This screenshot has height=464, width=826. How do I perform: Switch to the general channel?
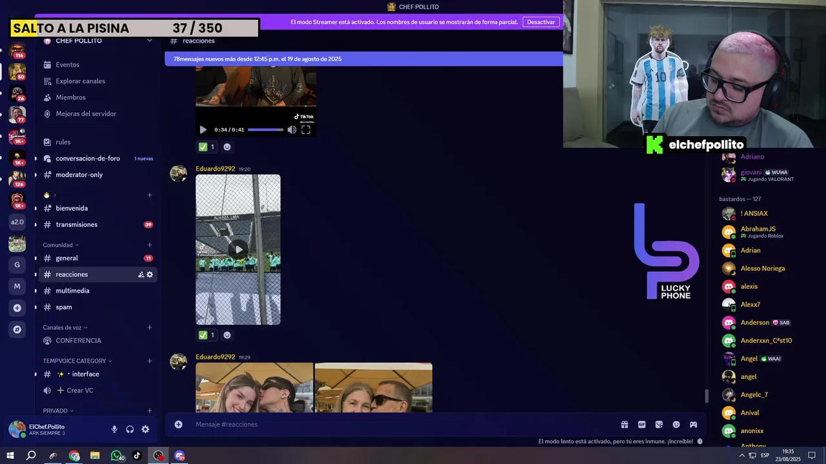[x=98, y=258]
